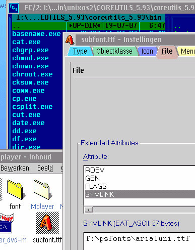Select the SYMLINK attribute row
This screenshot has width=195, height=250.
139,194
